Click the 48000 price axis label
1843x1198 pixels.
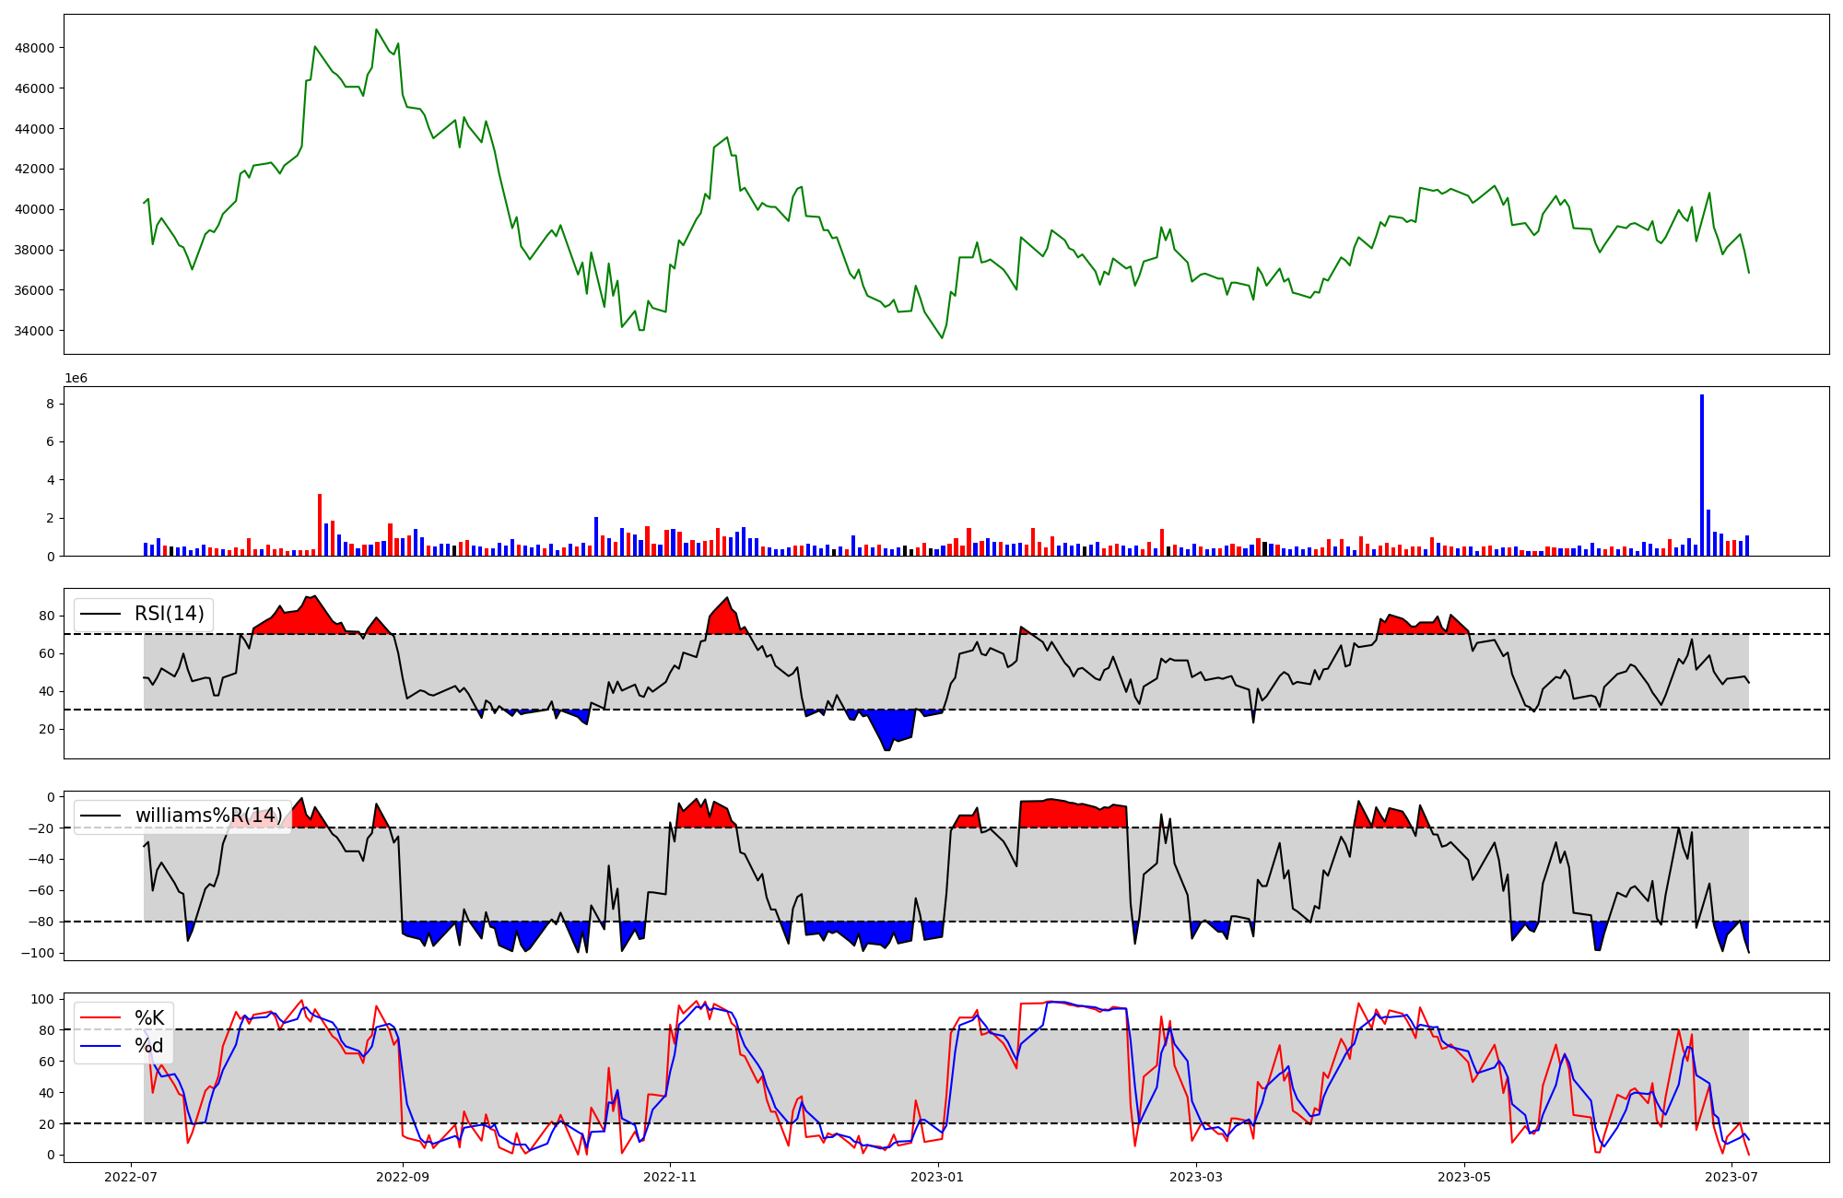click(34, 48)
